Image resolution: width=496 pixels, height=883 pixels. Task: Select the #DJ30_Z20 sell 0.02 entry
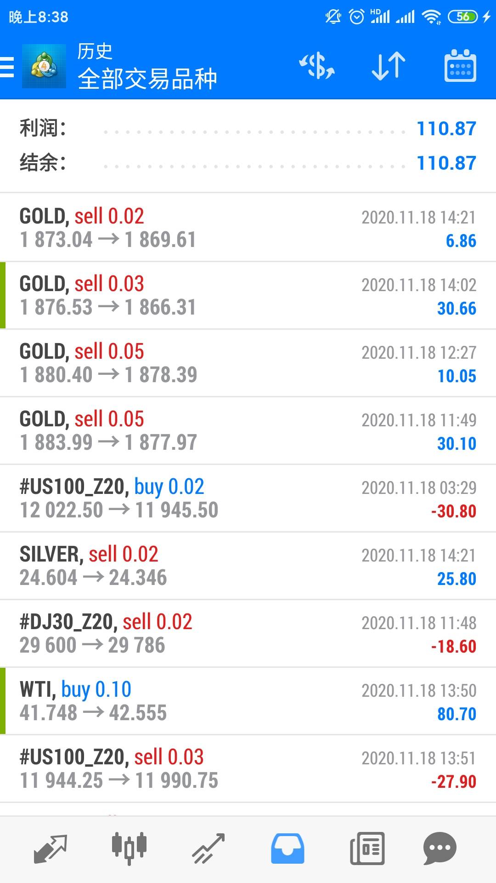[248, 633]
